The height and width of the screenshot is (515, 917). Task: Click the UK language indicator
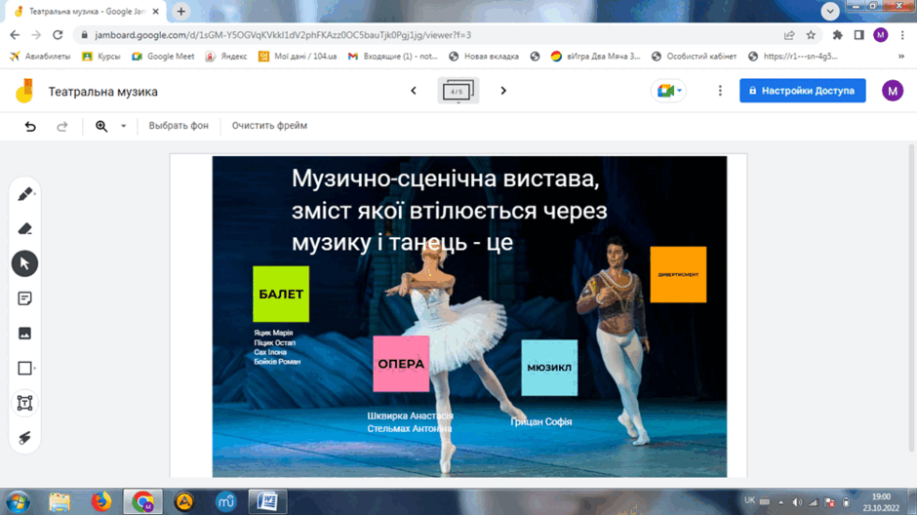pyautogui.click(x=749, y=500)
